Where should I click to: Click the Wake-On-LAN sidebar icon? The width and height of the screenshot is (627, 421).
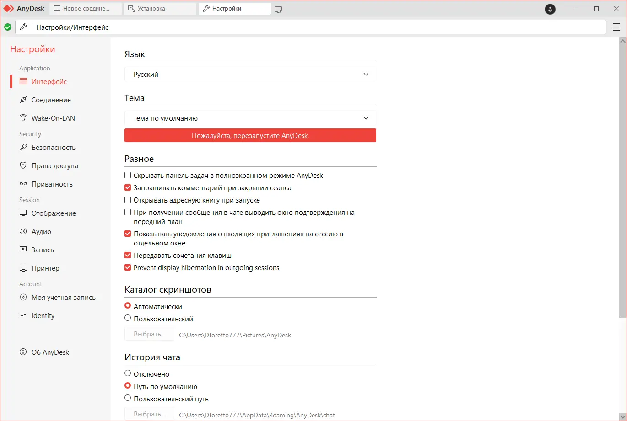(x=23, y=118)
